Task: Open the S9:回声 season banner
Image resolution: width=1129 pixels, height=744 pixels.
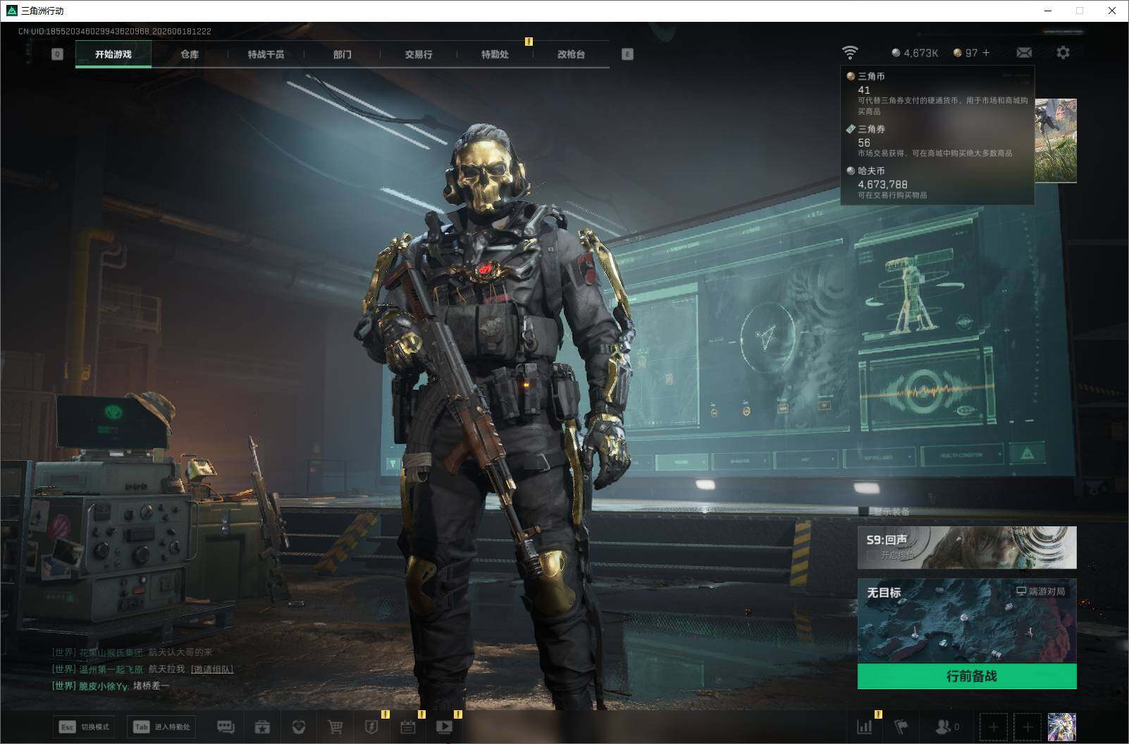Action: coord(967,547)
